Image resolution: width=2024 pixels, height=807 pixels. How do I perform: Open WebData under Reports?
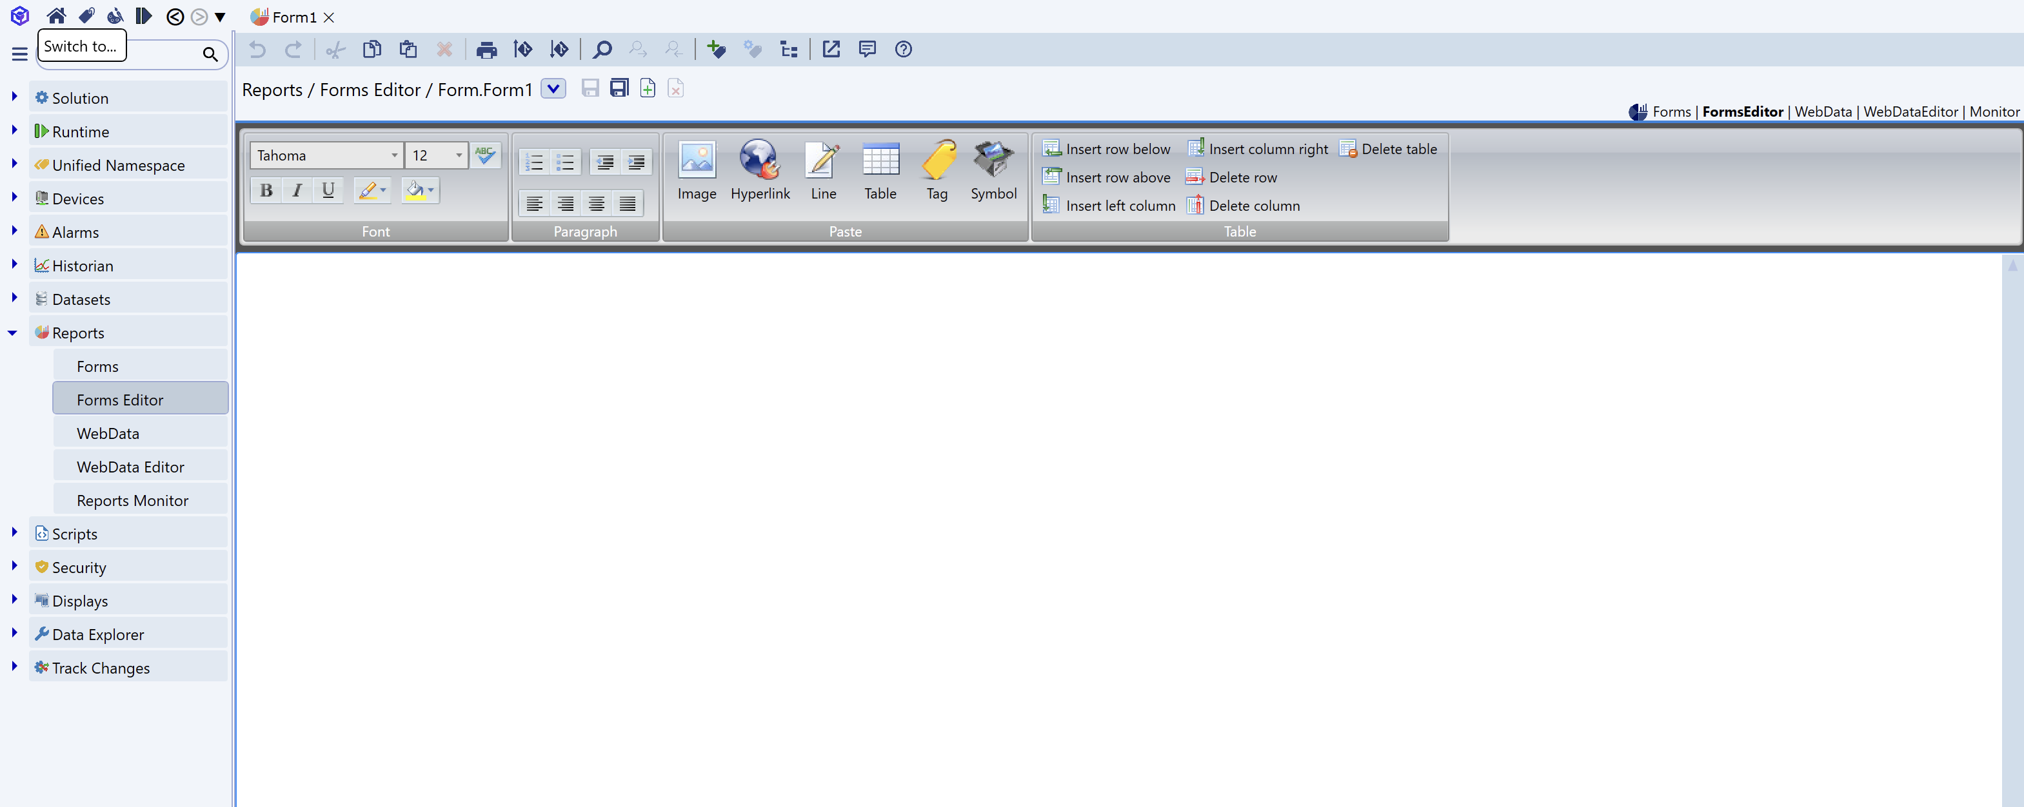click(108, 433)
